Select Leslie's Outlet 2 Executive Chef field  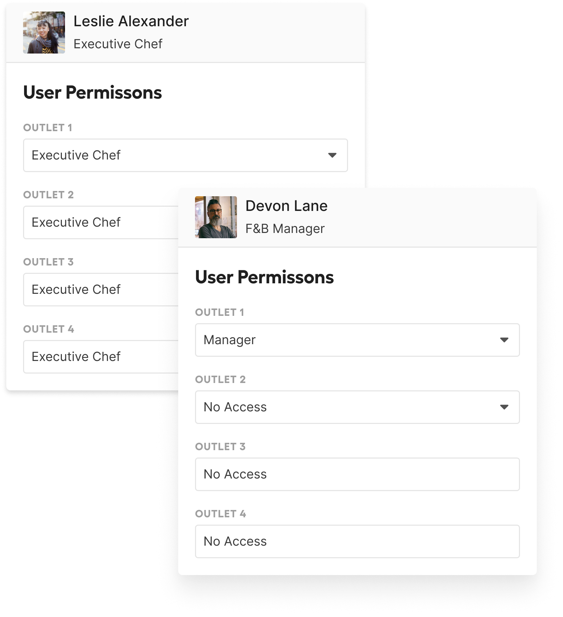101,222
